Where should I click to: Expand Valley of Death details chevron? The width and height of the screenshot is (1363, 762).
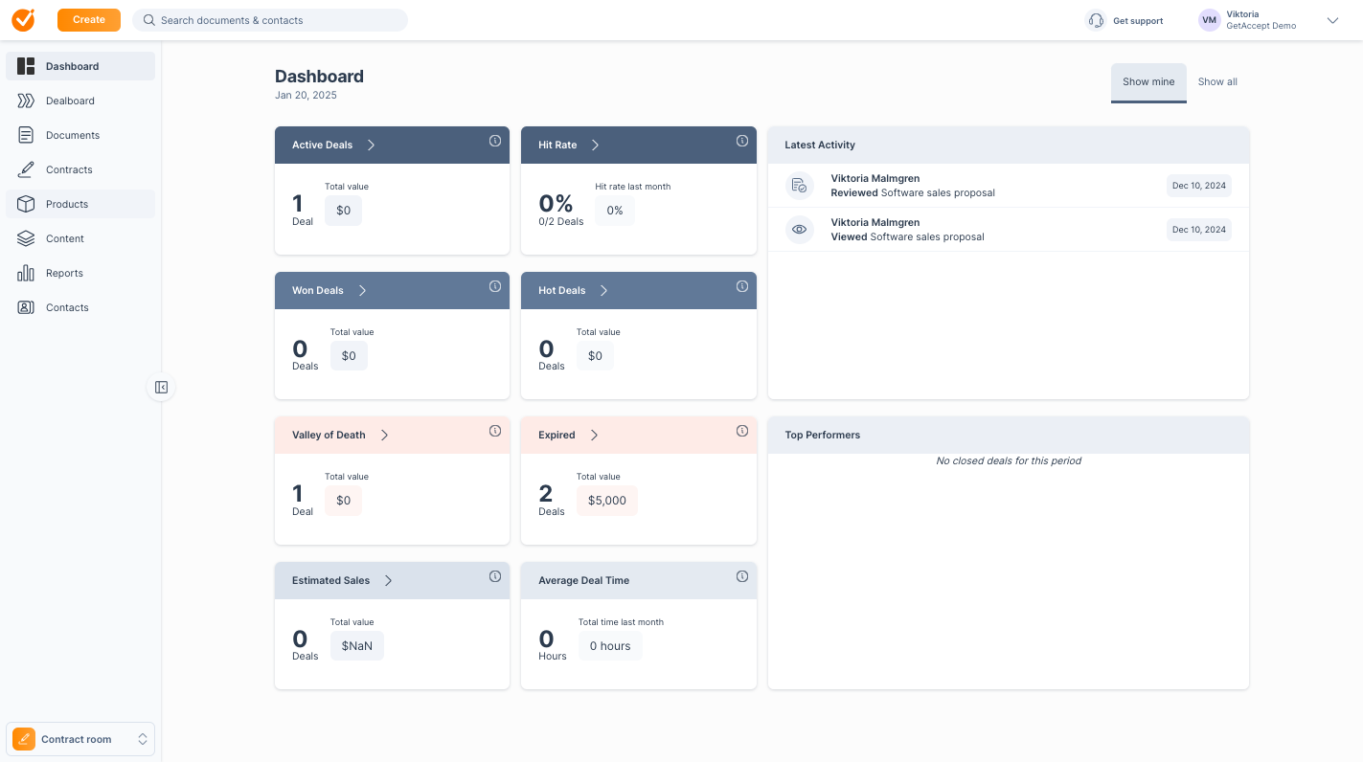click(384, 435)
